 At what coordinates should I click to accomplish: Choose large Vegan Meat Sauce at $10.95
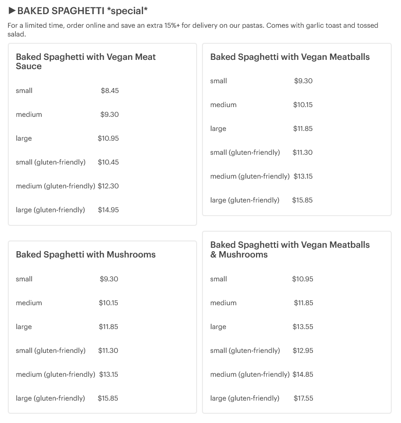pyautogui.click(x=67, y=138)
